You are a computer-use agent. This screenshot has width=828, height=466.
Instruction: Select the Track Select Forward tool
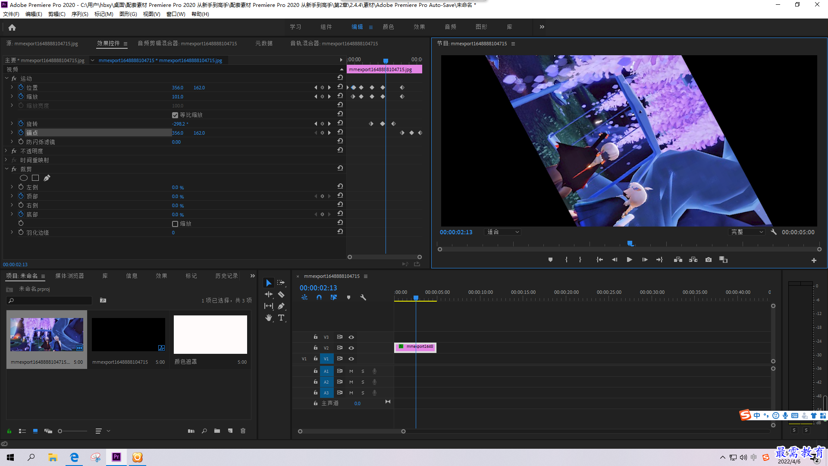click(x=281, y=283)
